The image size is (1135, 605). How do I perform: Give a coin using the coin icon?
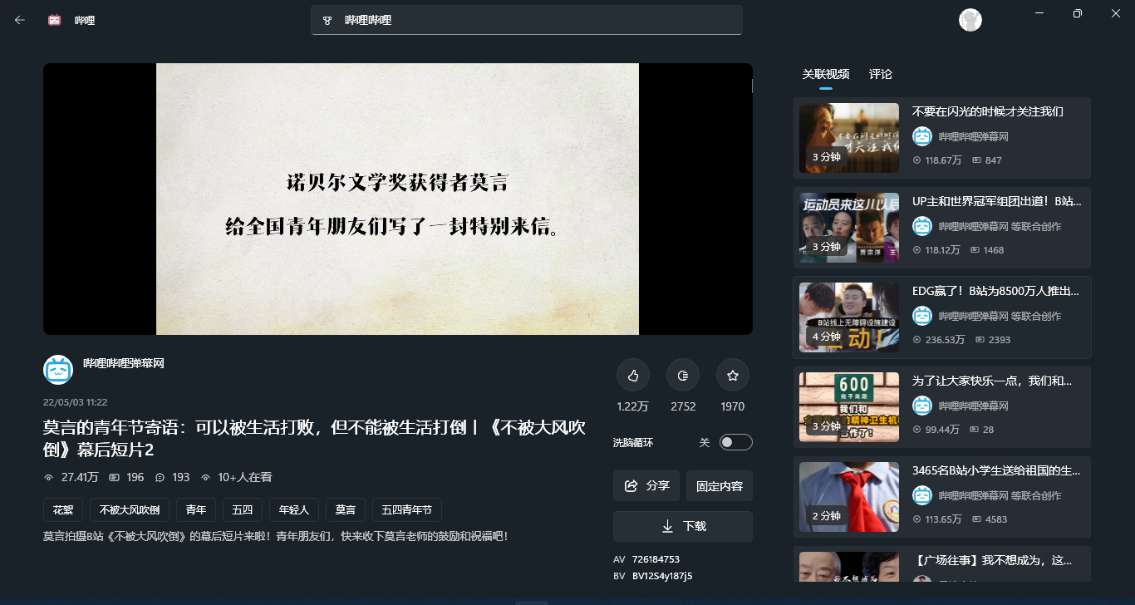pos(683,376)
